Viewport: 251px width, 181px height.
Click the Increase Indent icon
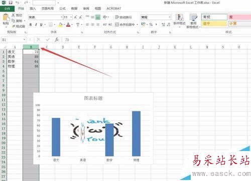point(110,24)
